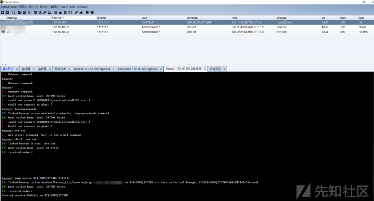Image resolution: width=374 pixels, height=201 pixels.
Task: Sort sessions by the external column header
Action: pos(29,18)
